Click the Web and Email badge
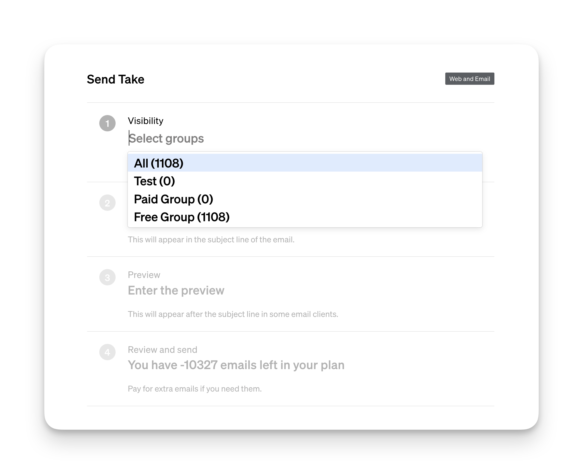 tap(469, 79)
